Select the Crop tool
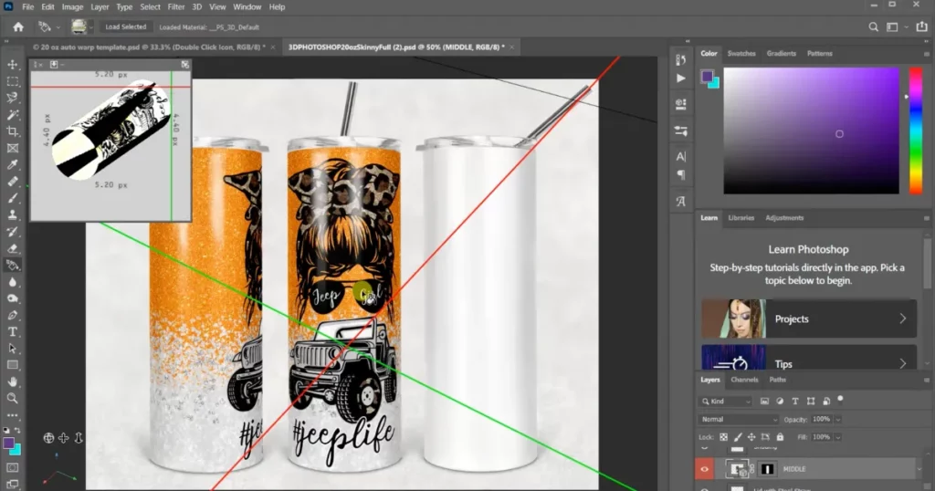The image size is (935, 491). point(13,131)
